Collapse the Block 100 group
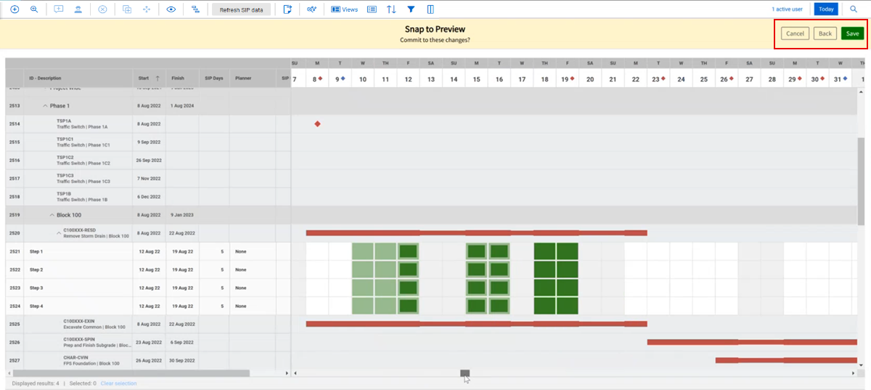 [52, 215]
